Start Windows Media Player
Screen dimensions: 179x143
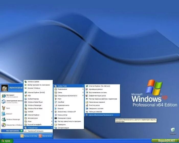38,102
